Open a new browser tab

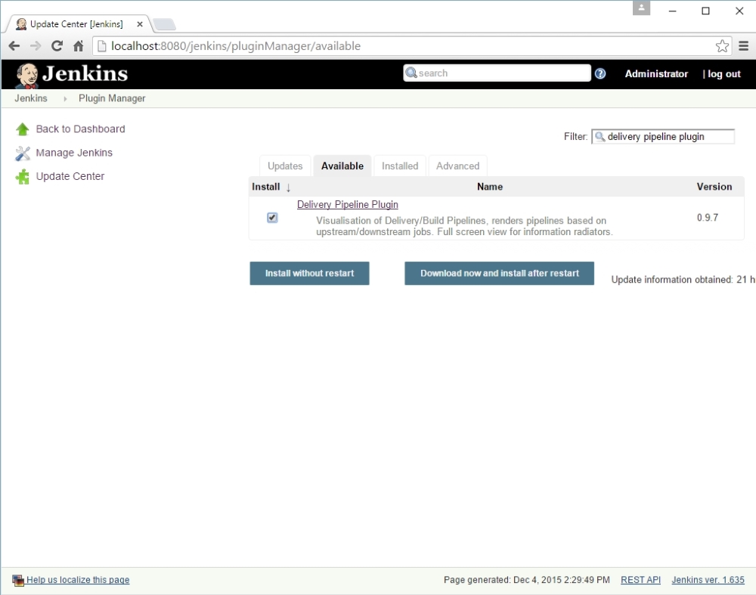pos(164,24)
